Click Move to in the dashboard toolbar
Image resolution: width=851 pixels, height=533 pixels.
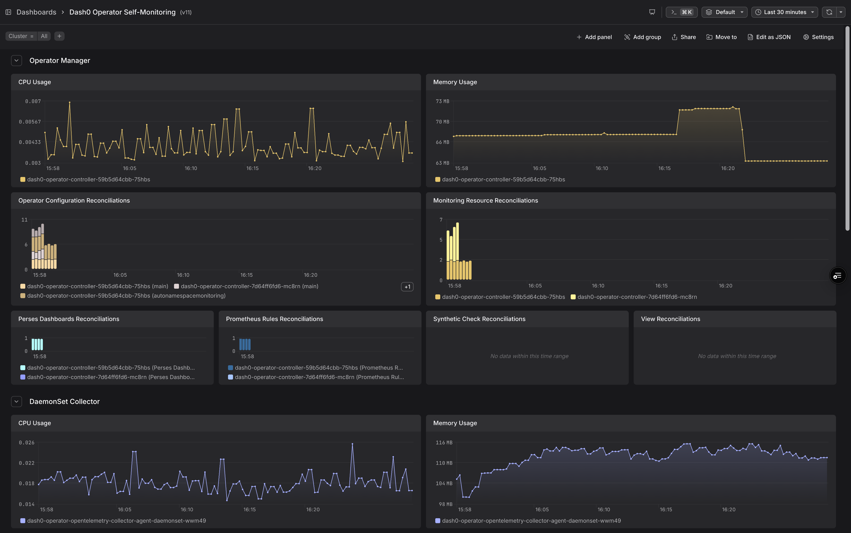721,37
